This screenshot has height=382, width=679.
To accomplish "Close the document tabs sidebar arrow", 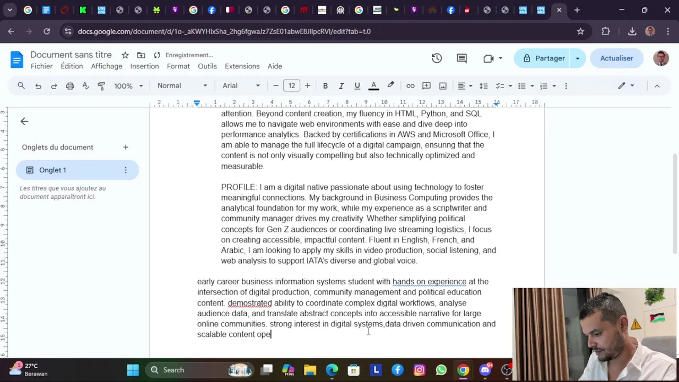I will pyautogui.click(x=24, y=121).
